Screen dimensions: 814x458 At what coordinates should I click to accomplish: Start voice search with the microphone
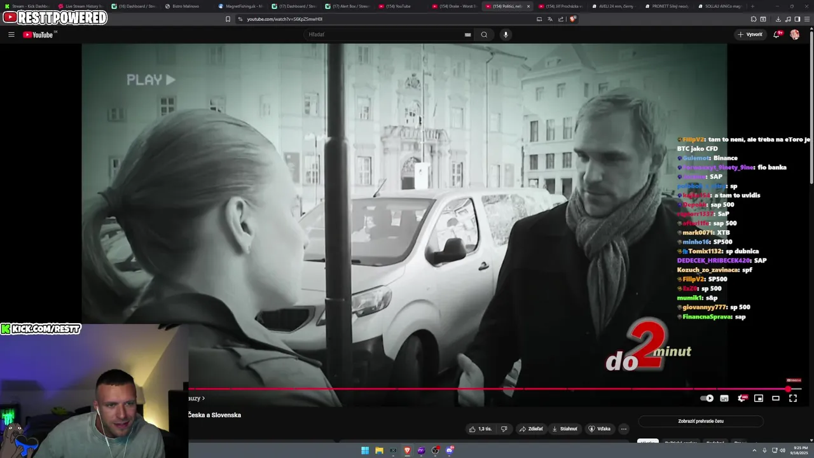[x=506, y=34]
